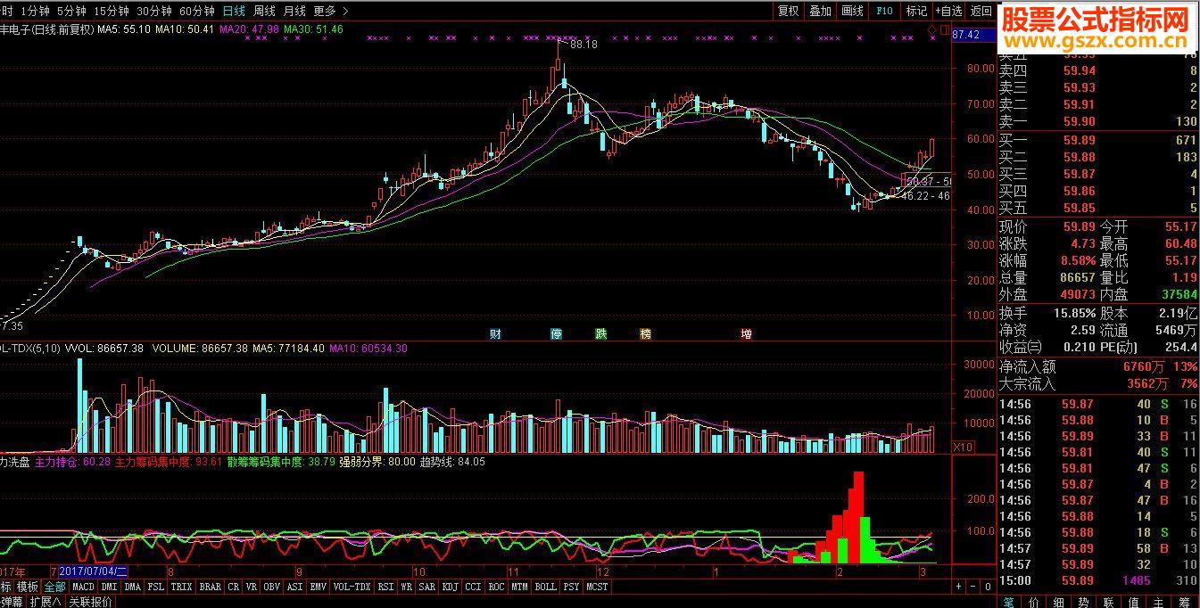This screenshot has width=1200, height=608.
Task: Select the TRIX indicator
Action: 181,587
